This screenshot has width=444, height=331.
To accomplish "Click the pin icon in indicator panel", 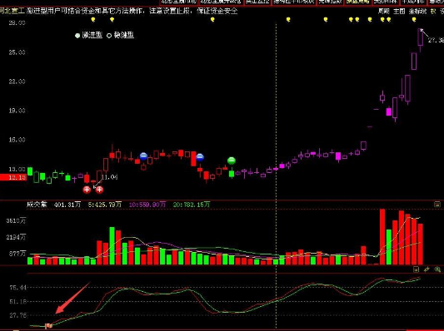I will point(427,269).
